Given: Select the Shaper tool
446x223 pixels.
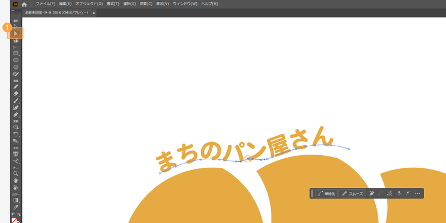Looking at the screenshot, I should [16, 74].
